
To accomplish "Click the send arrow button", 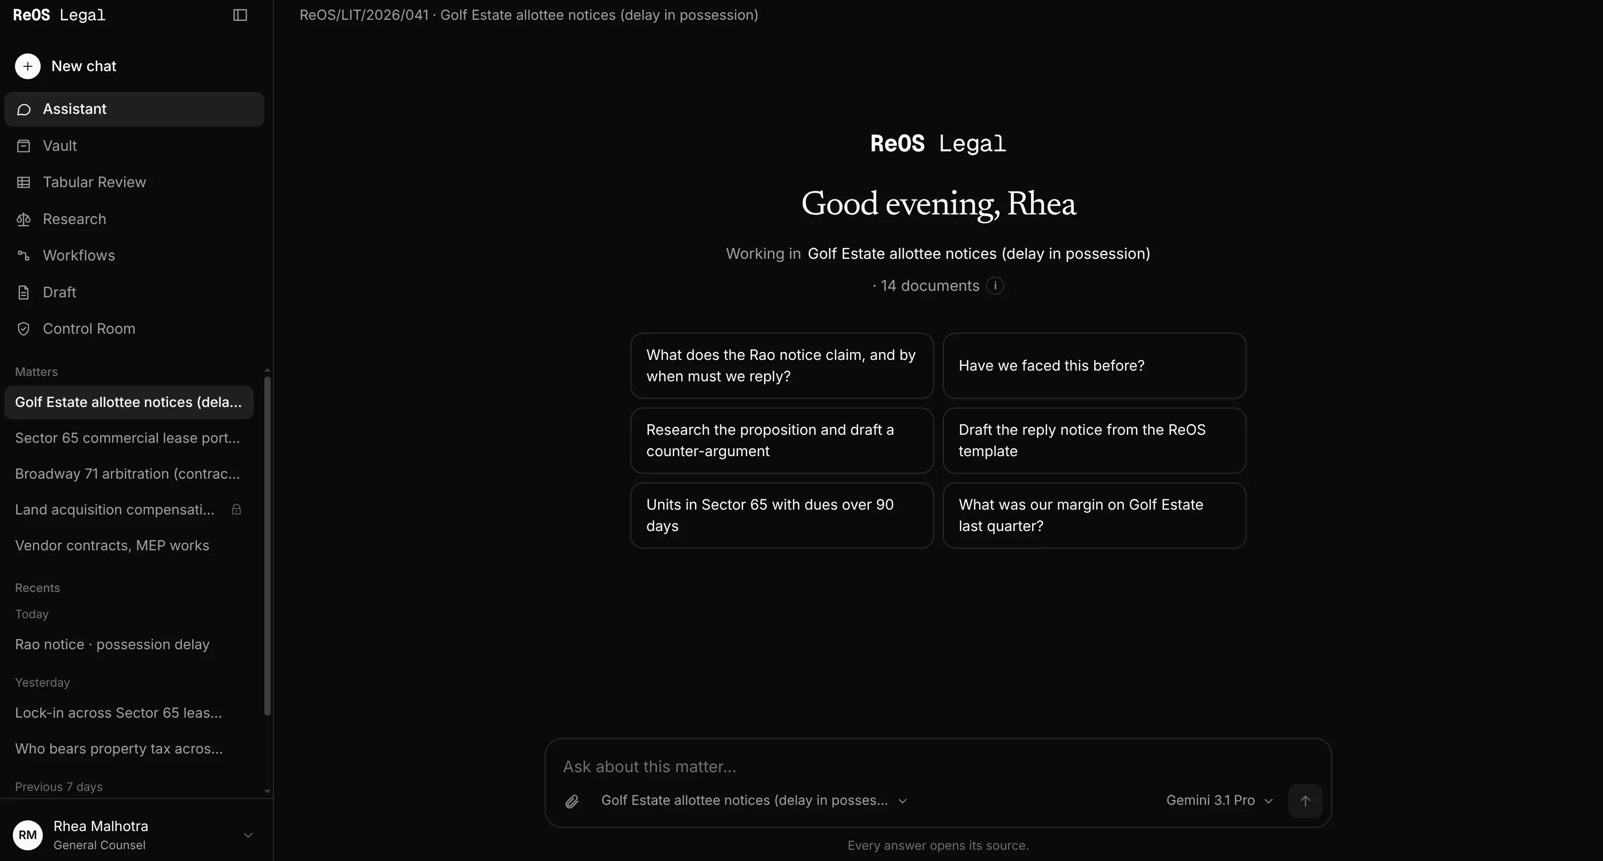I will pyautogui.click(x=1305, y=801).
